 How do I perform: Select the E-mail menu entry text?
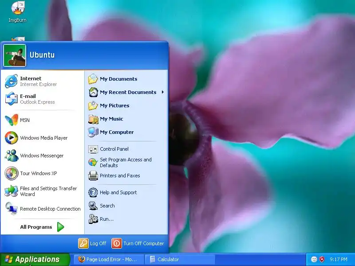(x=28, y=96)
